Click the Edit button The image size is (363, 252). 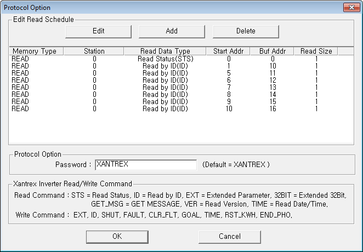click(98, 32)
